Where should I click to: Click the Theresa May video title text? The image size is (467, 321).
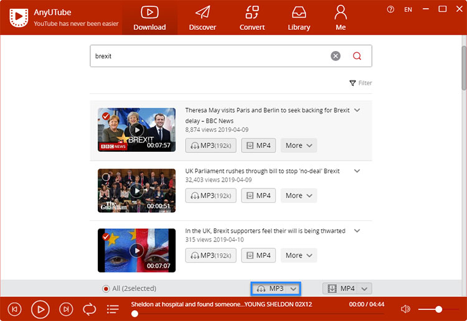pos(267,116)
